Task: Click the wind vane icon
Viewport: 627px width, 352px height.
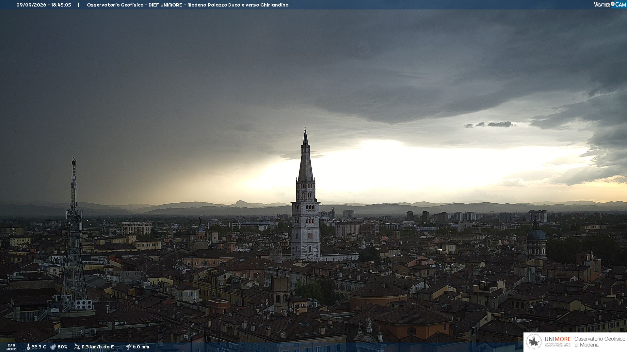Action: pyautogui.click(x=77, y=347)
